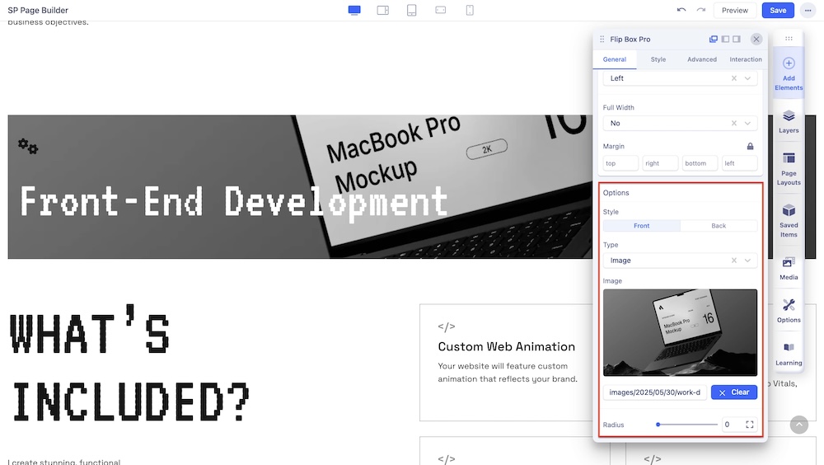Screen dimensions: 824x465
Task: Click the Radius slider track
Action: tap(687, 425)
